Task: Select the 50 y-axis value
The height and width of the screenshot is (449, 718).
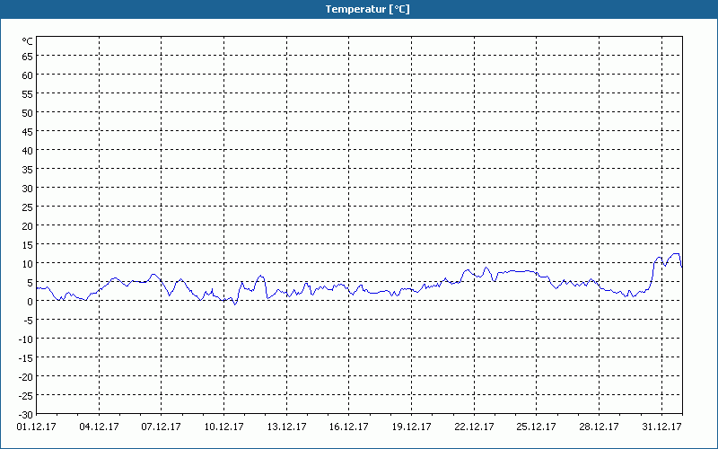Action: (28, 113)
